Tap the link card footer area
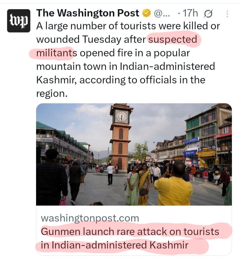This screenshot has height=258, width=239. (x=134, y=232)
